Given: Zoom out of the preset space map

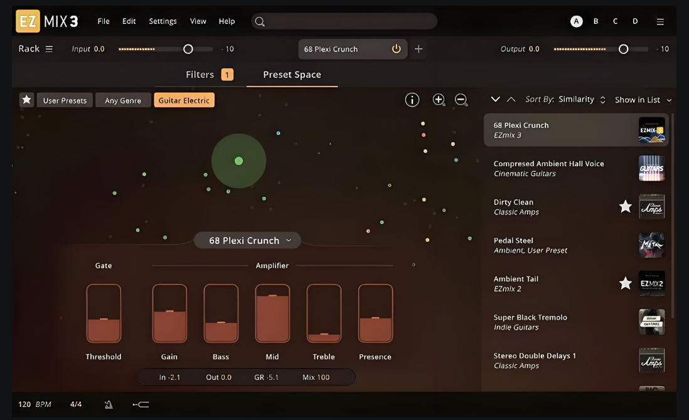Looking at the screenshot, I should [461, 100].
